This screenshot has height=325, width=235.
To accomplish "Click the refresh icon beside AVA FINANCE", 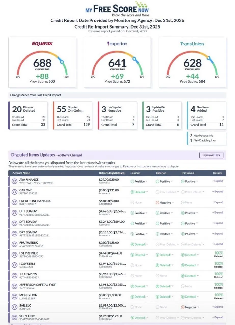I will tap(14, 181).
